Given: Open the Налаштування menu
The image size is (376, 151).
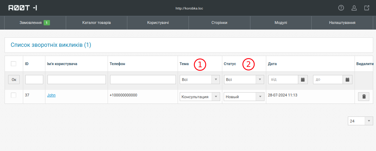Looking at the screenshot, I should point(342,23).
